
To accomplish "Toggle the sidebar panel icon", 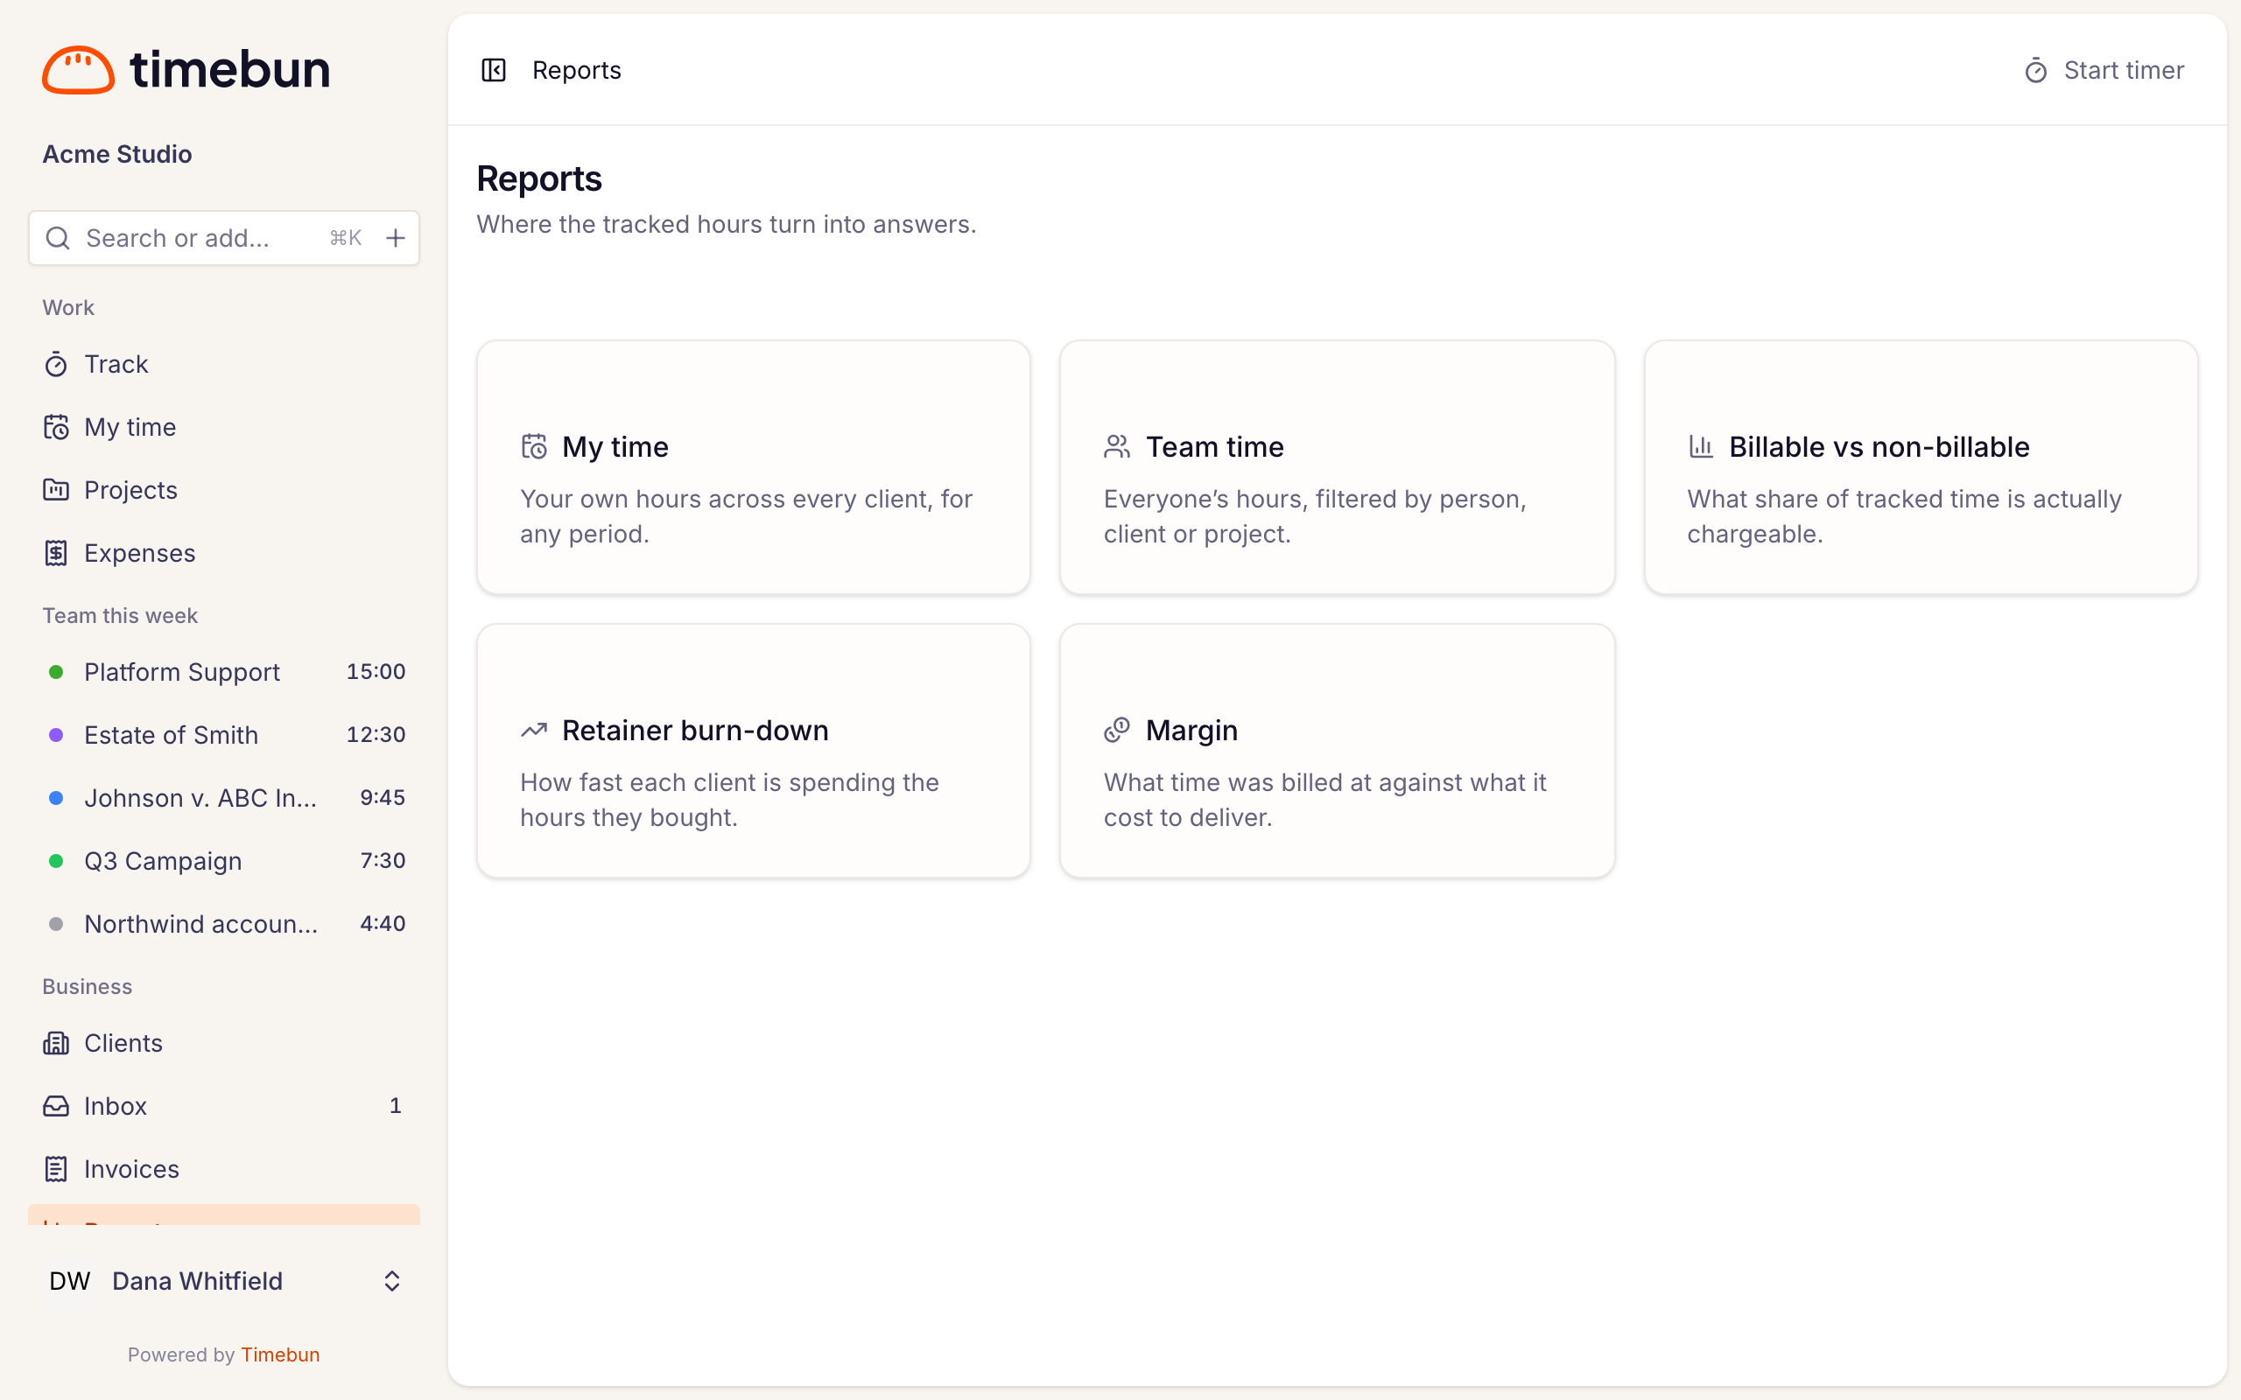I will pyautogui.click(x=494, y=70).
